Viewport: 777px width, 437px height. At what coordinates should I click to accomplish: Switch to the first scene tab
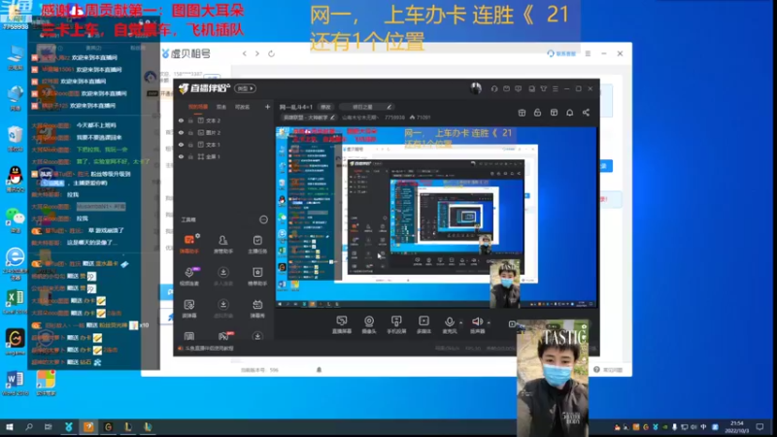[x=198, y=107]
